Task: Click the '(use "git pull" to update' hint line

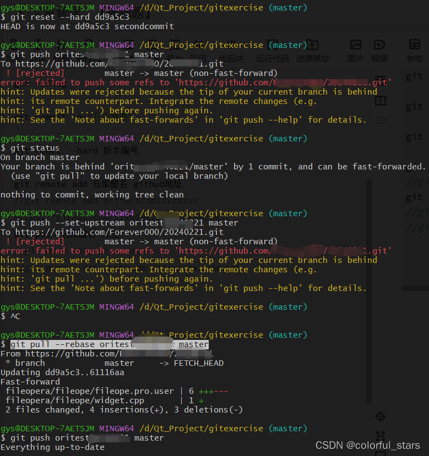Action: 120,176
